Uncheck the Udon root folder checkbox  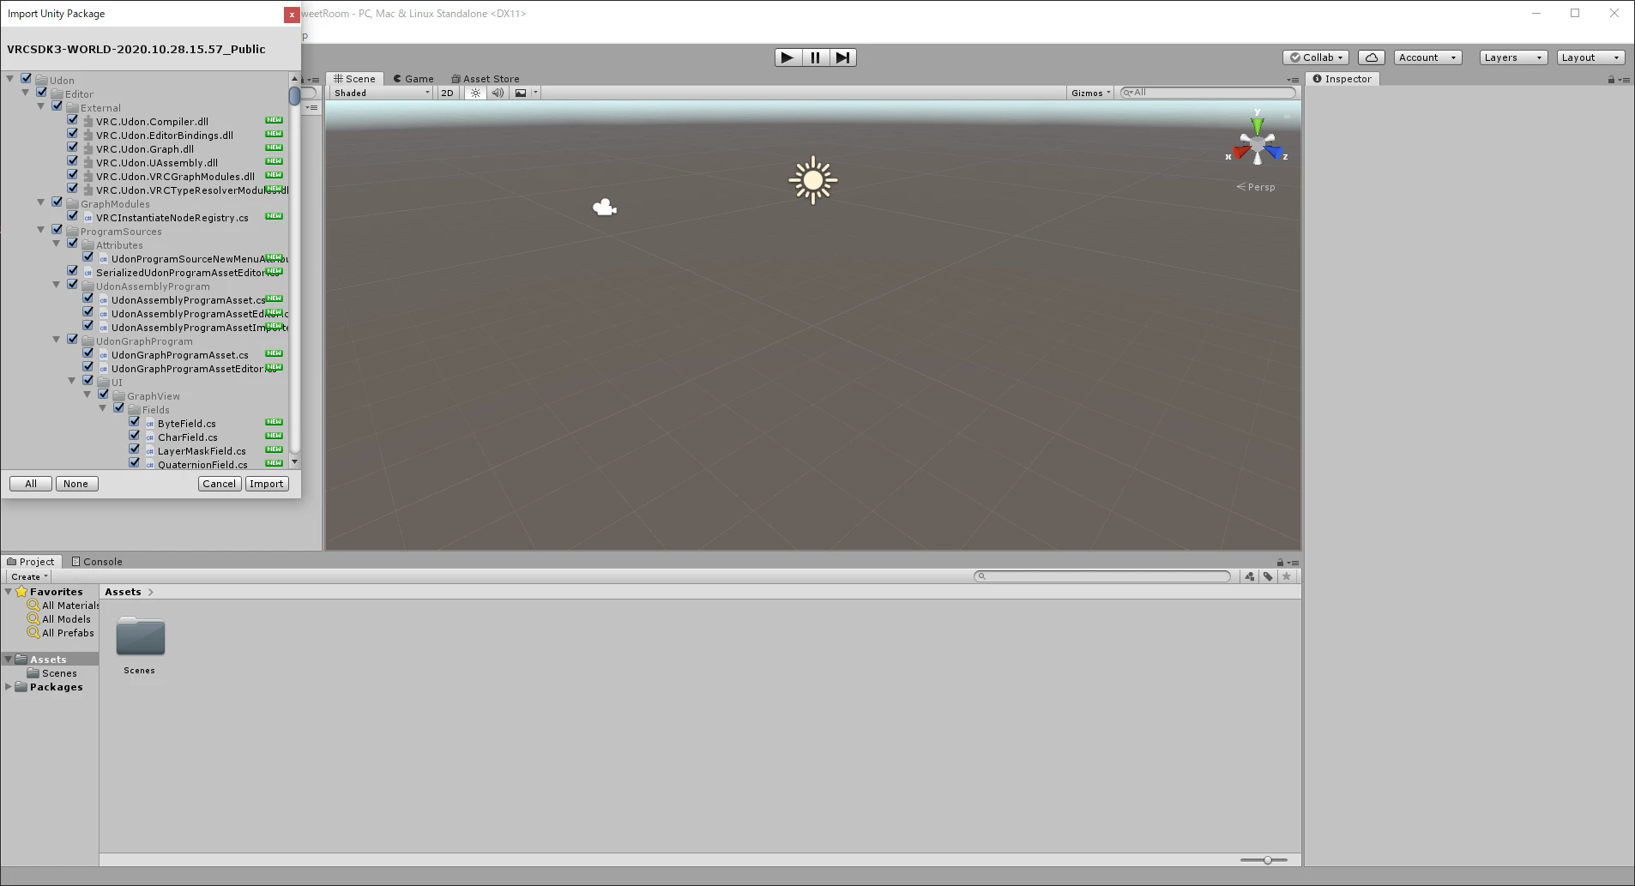26,79
